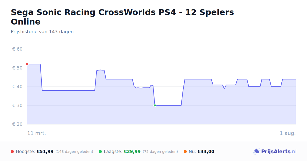Viewport: 307px width, 161px height.
Task: Click the red highest price dot on chart
Action: click(27, 64)
